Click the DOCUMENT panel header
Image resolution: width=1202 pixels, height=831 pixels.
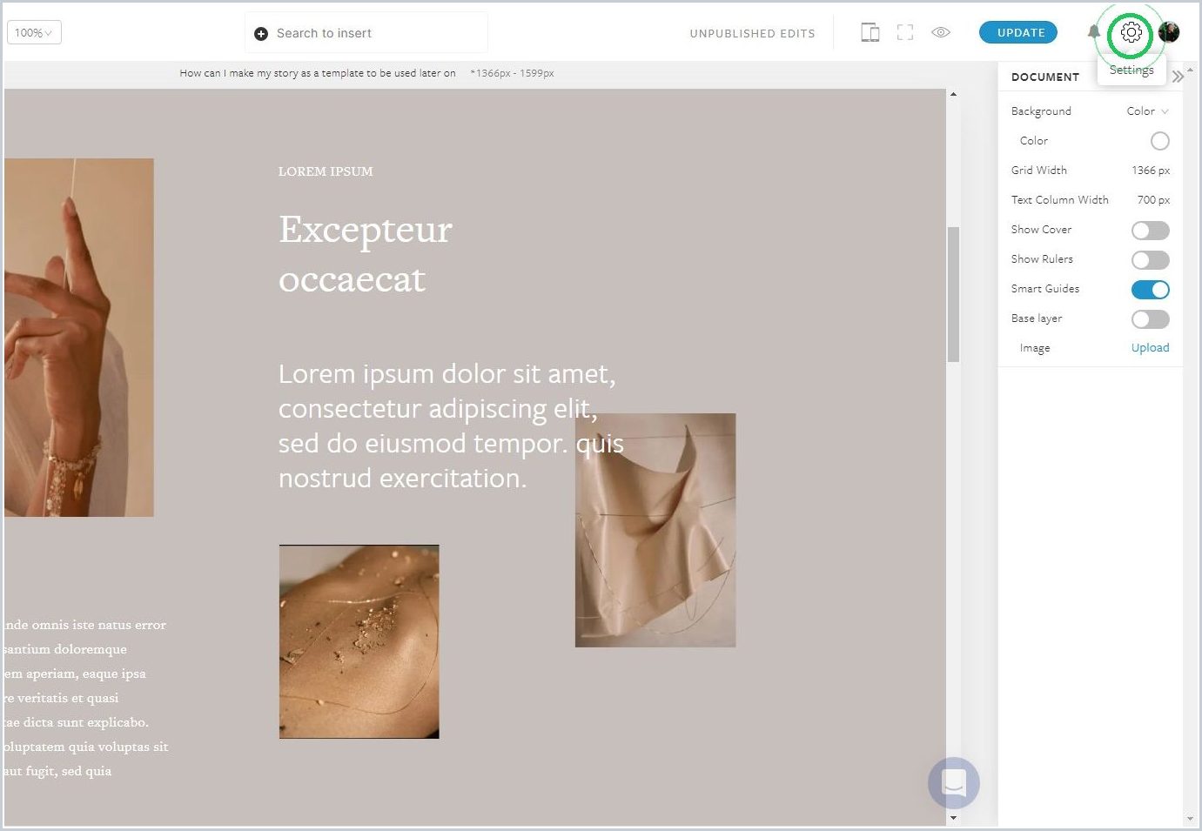(1045, 77)
